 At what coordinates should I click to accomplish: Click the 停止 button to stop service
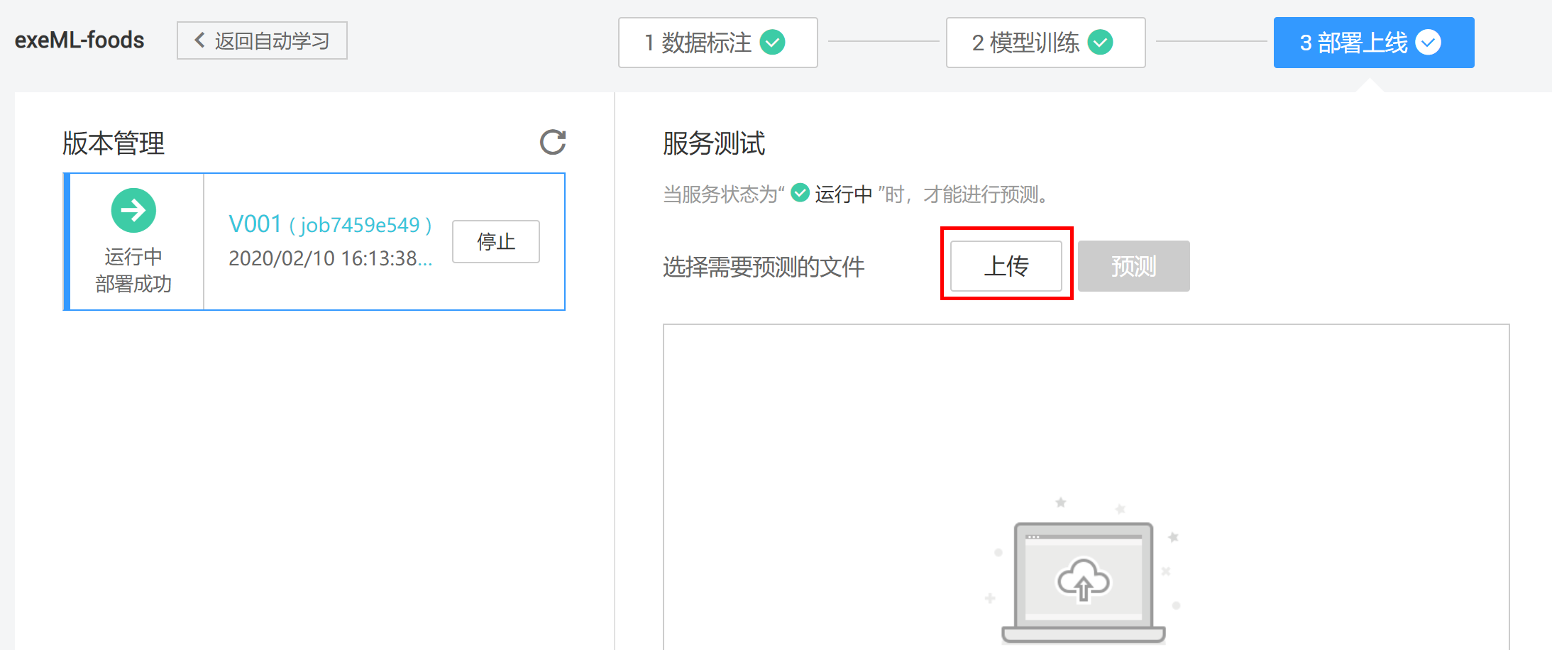point(495,241)
